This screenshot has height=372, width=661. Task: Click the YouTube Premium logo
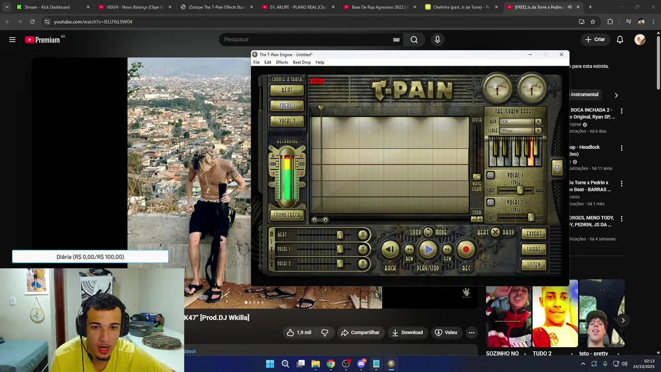(x=42, y=40)
